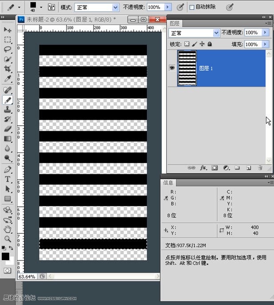Delete layer with trash icon

click(x=260, y=168)
